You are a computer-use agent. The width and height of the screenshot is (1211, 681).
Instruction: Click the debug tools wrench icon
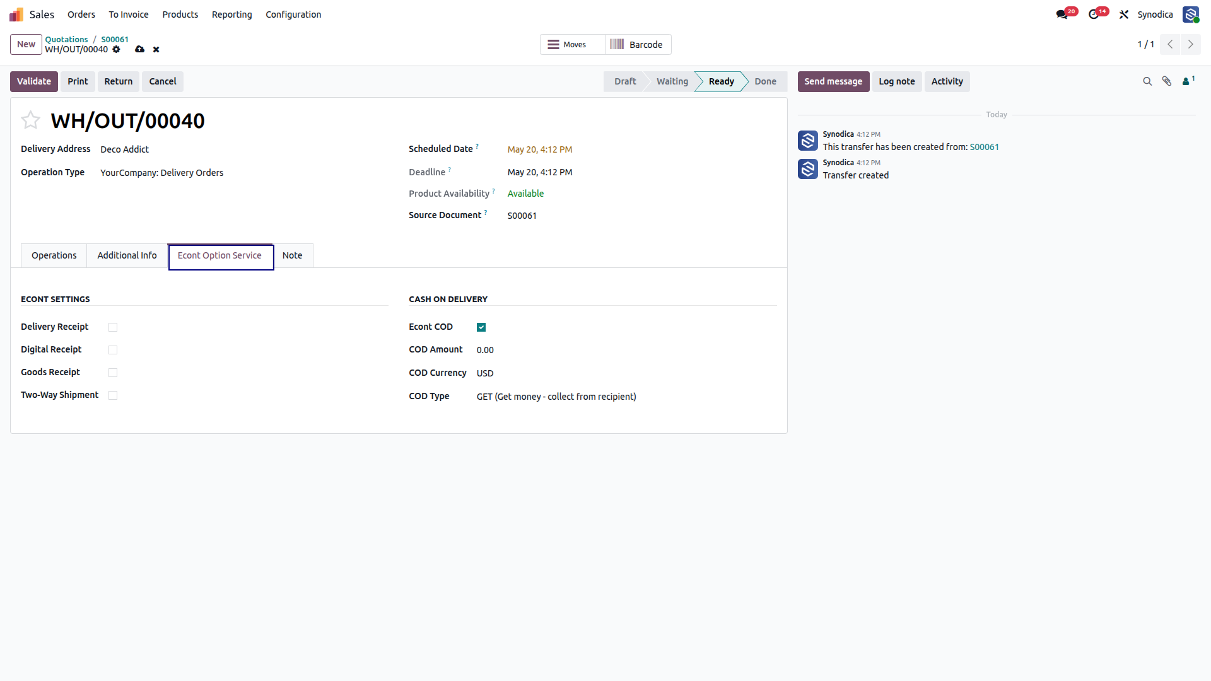click(1124, 15)
